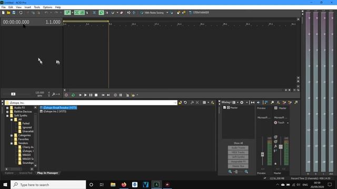
Task: Toggle the Master Bus filter button
Action: [x=238, y=166]
